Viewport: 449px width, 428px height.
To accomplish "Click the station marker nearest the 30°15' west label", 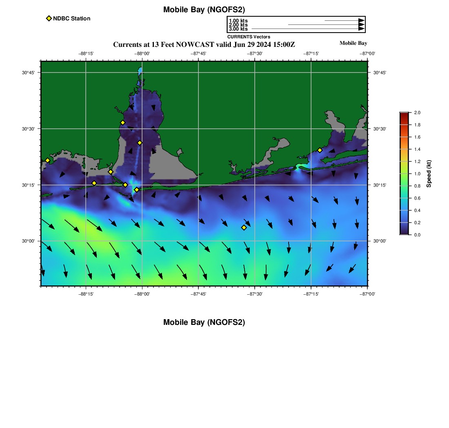I will (94, 183).
